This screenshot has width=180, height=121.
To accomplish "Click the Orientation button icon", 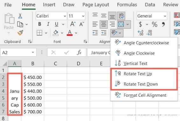I will tap(114, 33).
